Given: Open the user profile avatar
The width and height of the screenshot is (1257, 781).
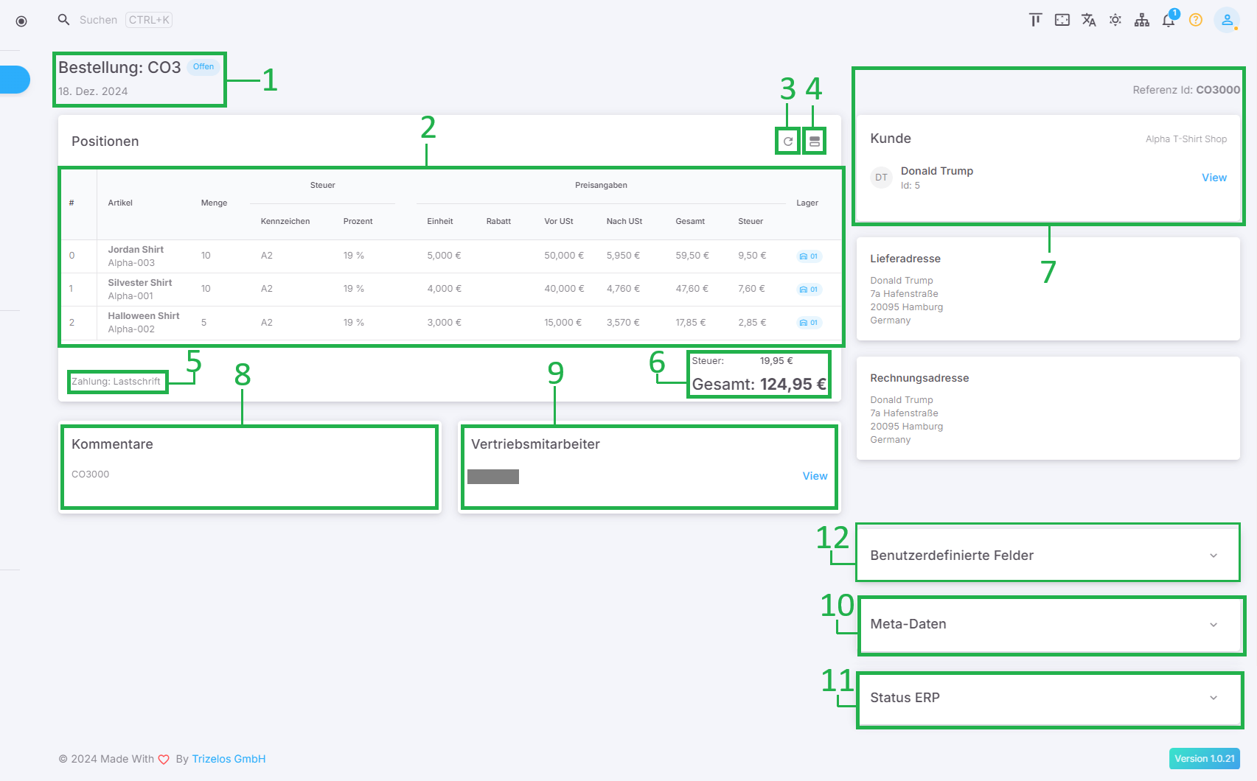Looking at the screenshot, I should pyautogui.click(x=1227, y=20).
